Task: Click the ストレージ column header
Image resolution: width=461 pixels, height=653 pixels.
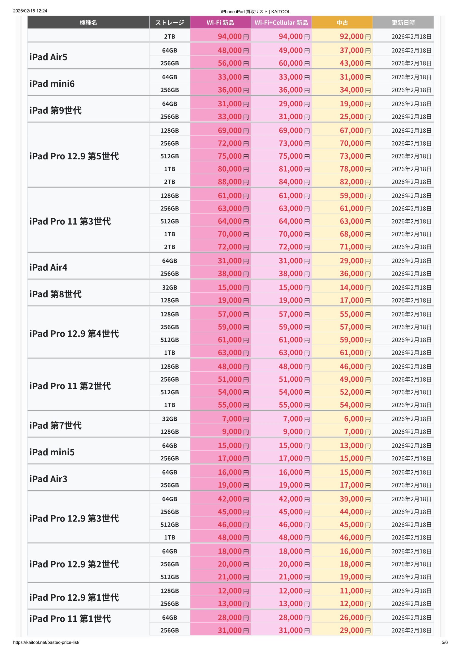Action: (170, 22)
